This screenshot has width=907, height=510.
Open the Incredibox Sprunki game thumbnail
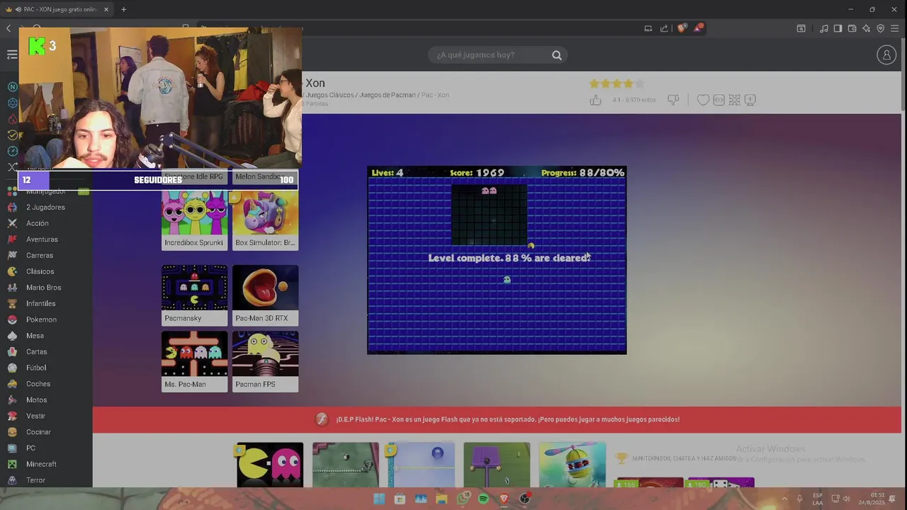pos(194,220)
